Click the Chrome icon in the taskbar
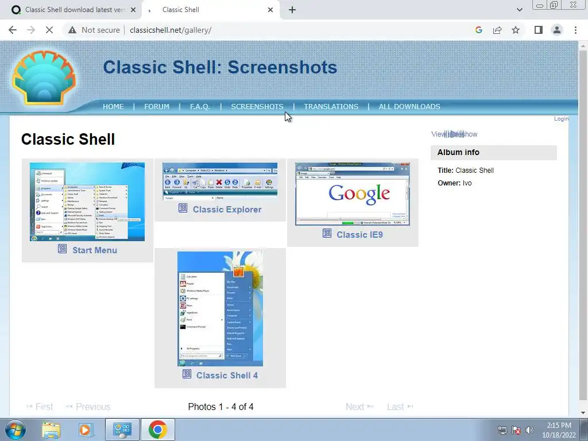Viewport: 588px width, 441px height. tap(158, 430)
